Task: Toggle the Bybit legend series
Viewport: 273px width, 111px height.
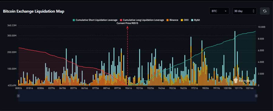Action: (x=195, y=20)
